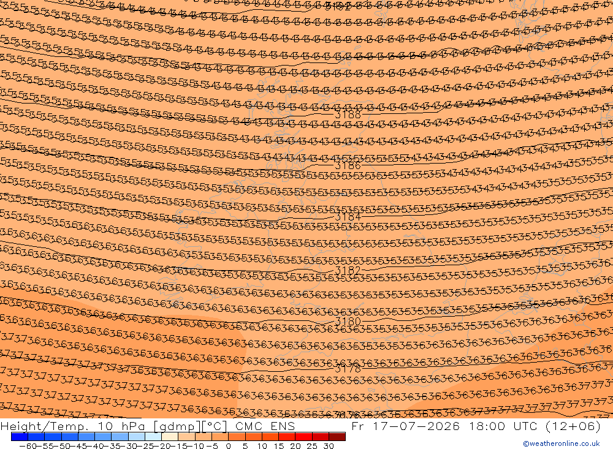Click the '[gdmp]' unit label
This screenshot has height=449, width=613.
(x=177, y=427)
